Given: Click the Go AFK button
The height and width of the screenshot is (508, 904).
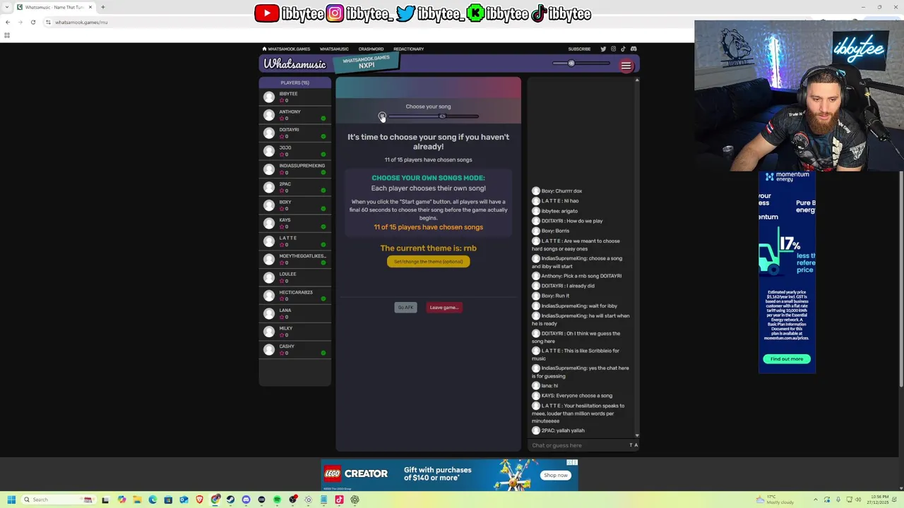Looking at the screenshot, I should [405, 307].
